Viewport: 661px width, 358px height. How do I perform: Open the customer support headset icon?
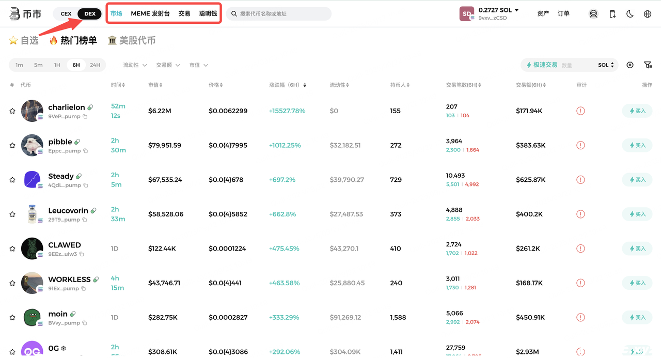click(593, 14)
